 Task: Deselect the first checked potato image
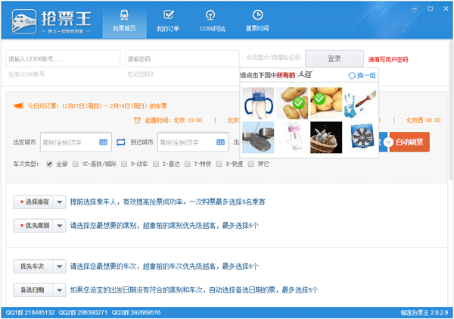tap(292, 103)
